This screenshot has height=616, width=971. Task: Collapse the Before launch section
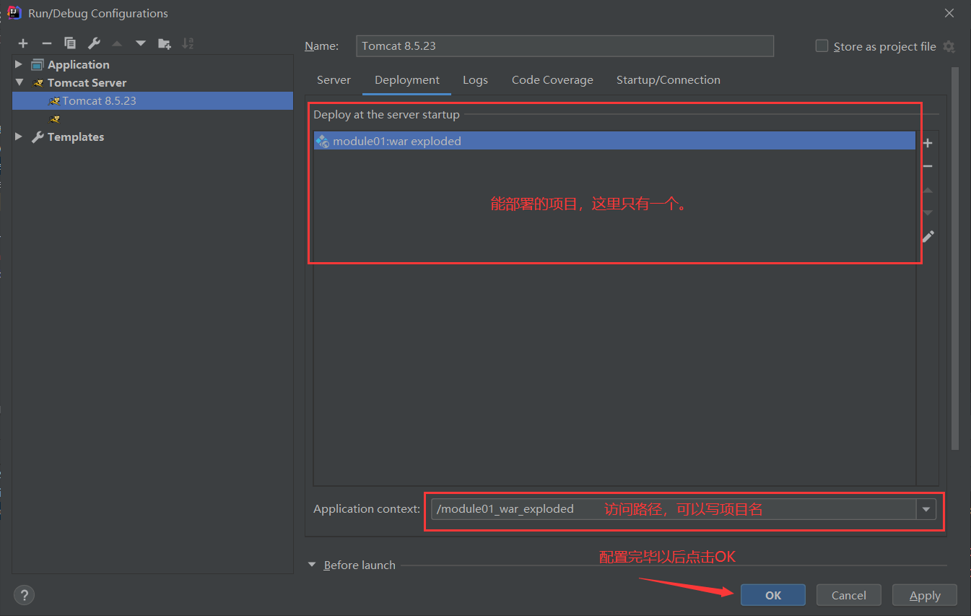(312, 565)
